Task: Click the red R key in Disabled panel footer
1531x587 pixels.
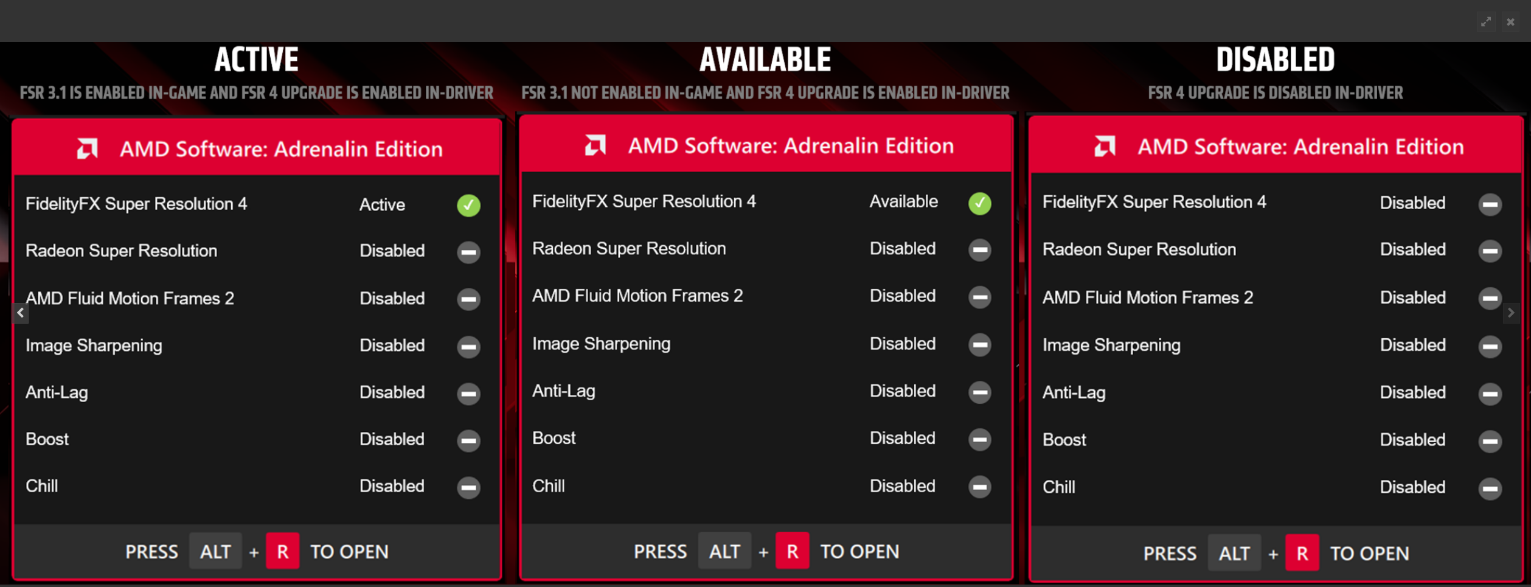Action: coord(1302,552)
